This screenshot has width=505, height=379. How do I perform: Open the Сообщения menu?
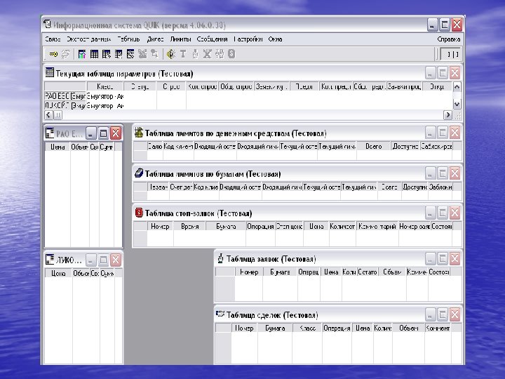212,39
